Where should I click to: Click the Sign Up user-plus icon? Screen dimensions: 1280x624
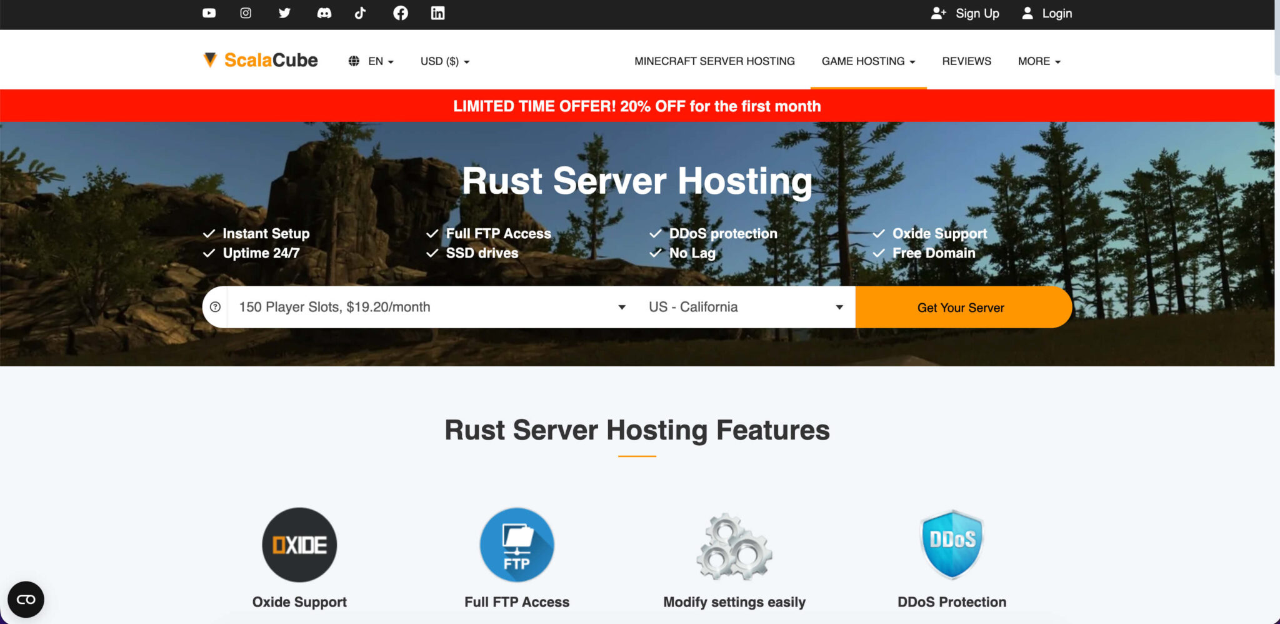938,13
